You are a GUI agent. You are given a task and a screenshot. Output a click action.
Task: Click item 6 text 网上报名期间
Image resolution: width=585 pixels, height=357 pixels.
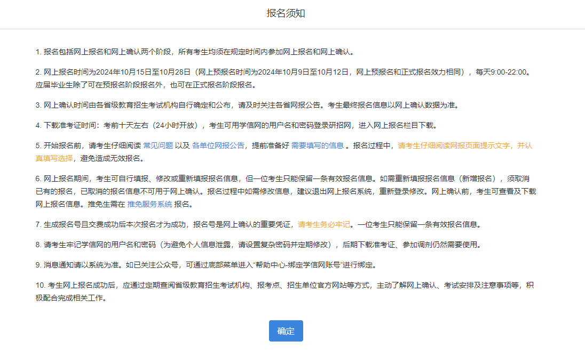coord(66,178)
